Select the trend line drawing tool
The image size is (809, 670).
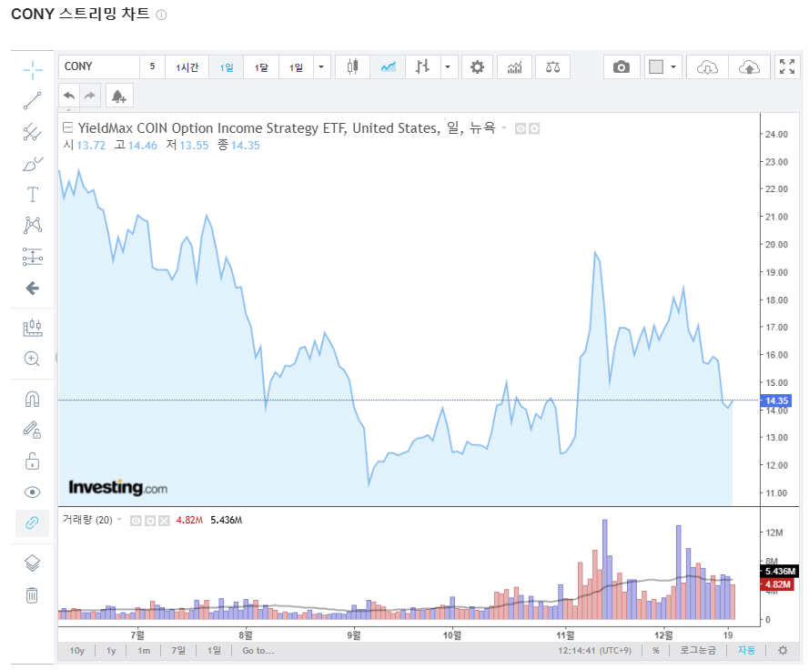tap(32, 100)
